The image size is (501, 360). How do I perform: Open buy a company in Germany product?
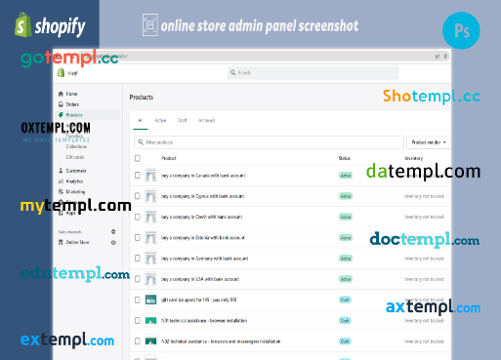click(x=204, y=259)
